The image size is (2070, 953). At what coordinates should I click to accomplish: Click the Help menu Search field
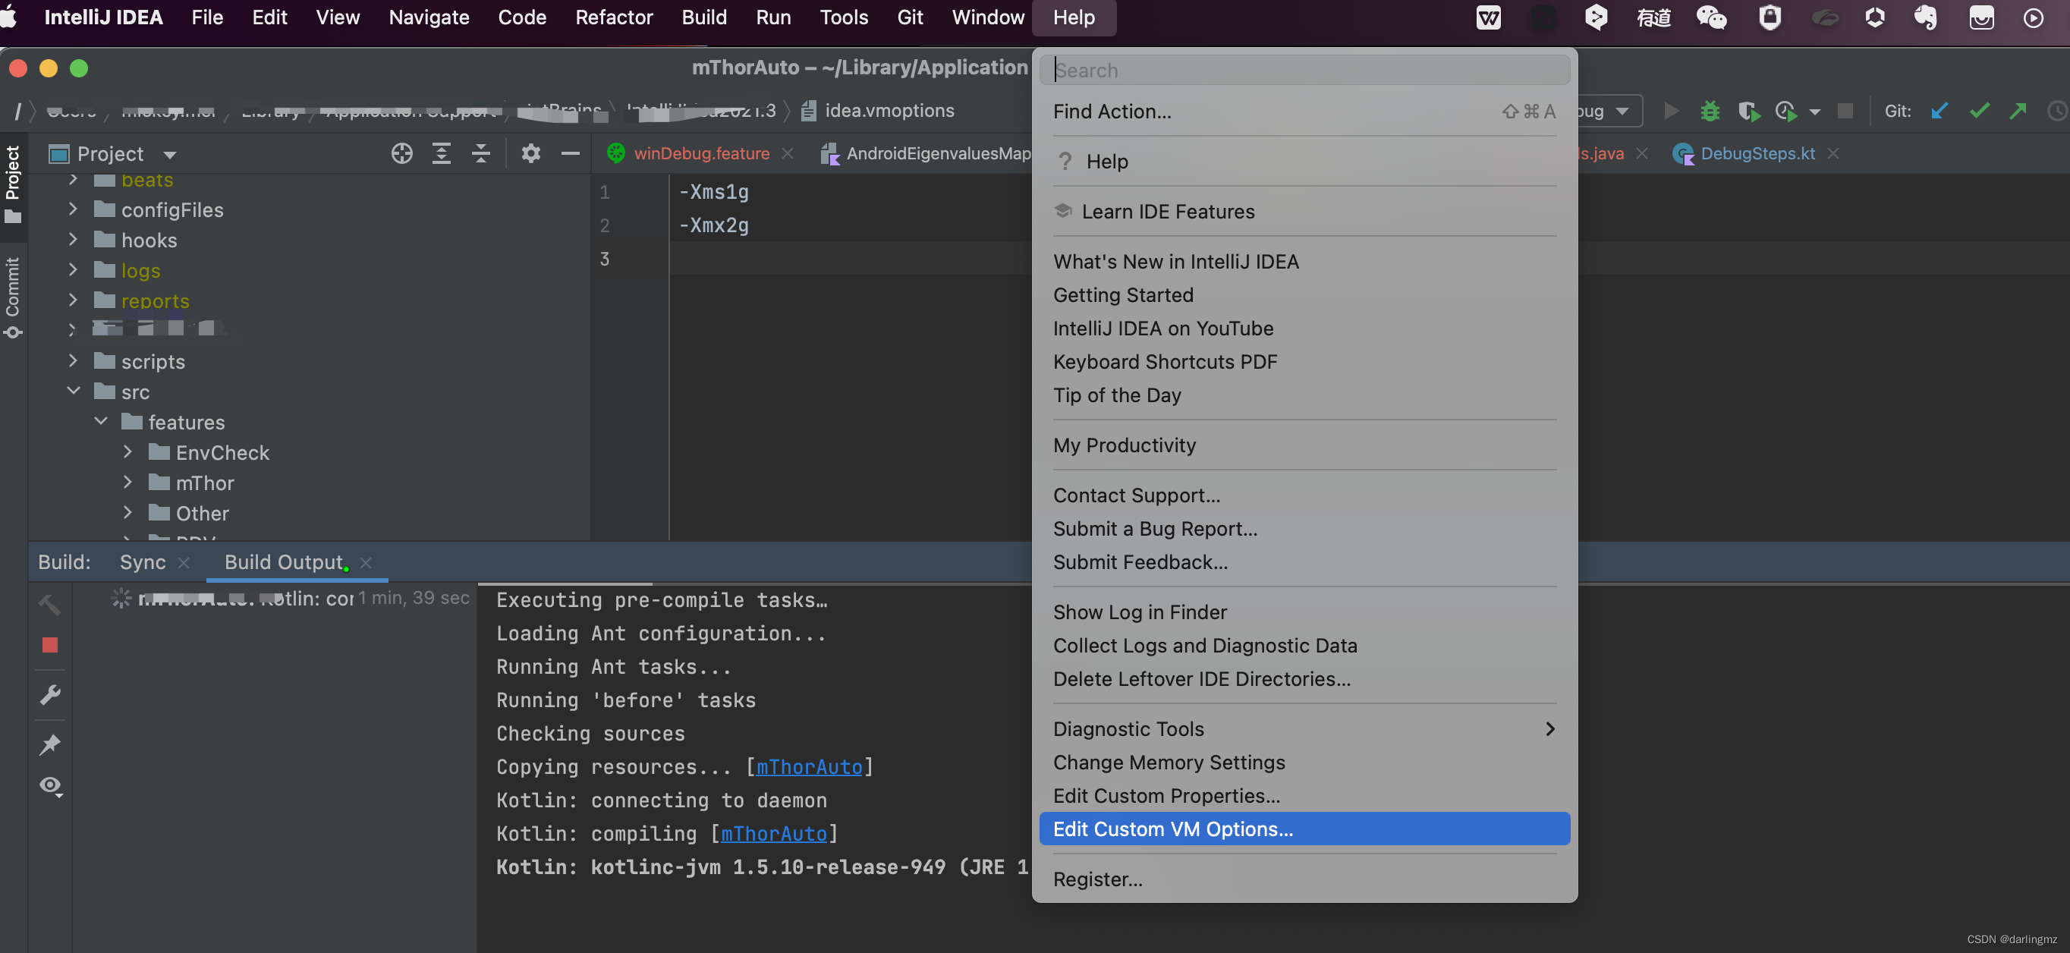pyautogui.click(x=1304, y=70)
